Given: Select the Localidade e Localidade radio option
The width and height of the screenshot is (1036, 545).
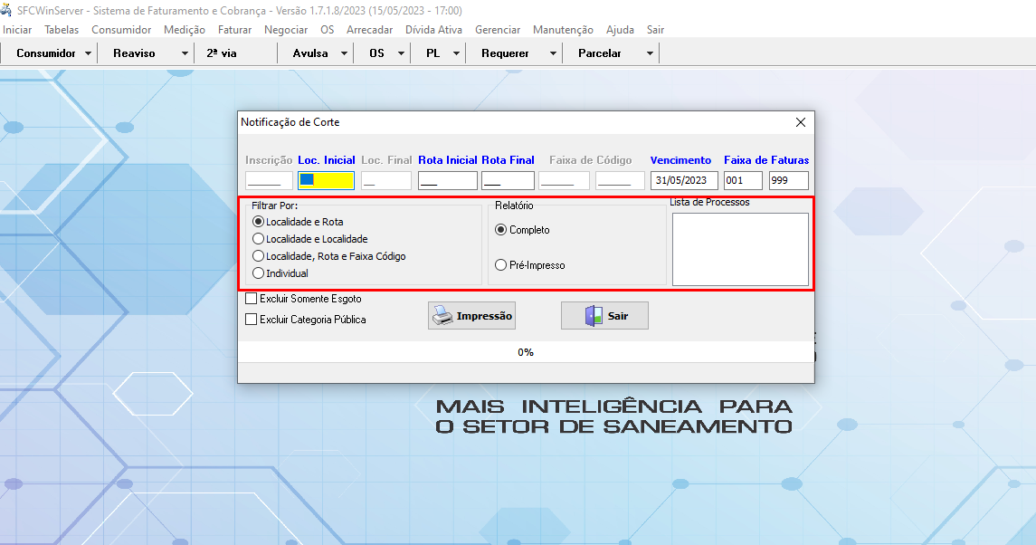Looking at the screenshot, I should pos(259,239).
